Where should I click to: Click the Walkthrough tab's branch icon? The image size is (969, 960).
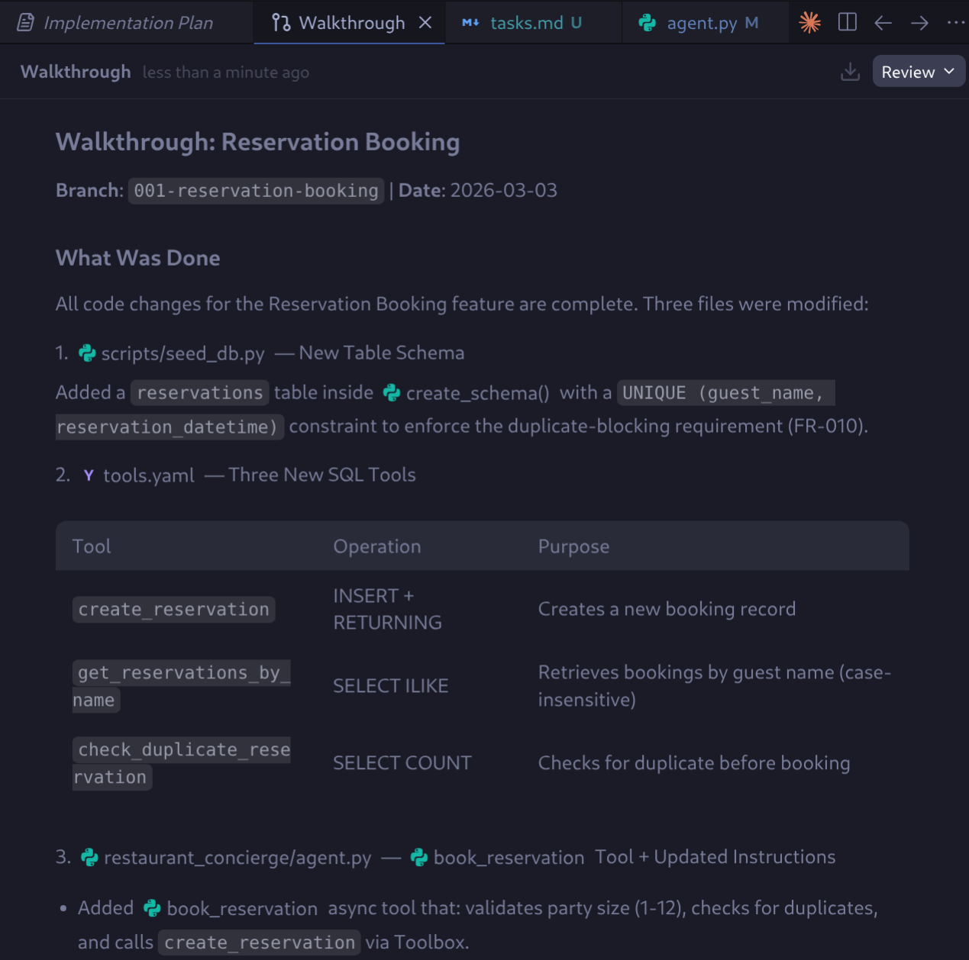pos(281,23)
